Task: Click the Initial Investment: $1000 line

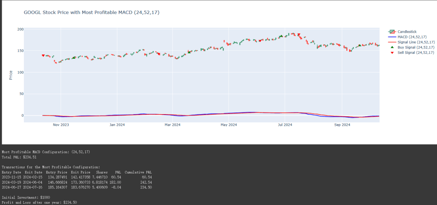Action: tap(26, 197)
